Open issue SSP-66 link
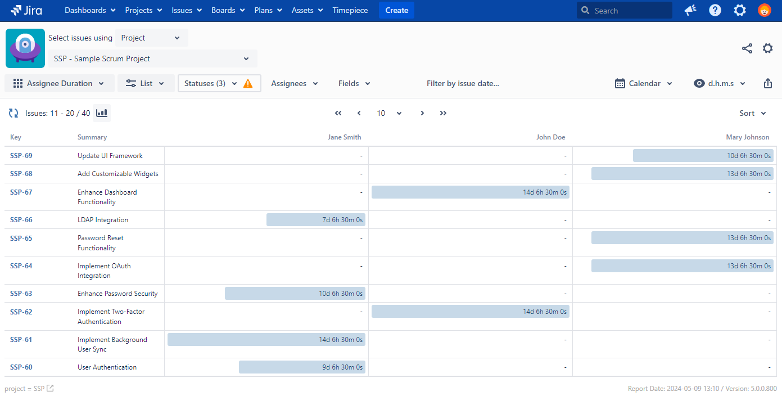This screenshot has width=782, height=396. [21, 220]
